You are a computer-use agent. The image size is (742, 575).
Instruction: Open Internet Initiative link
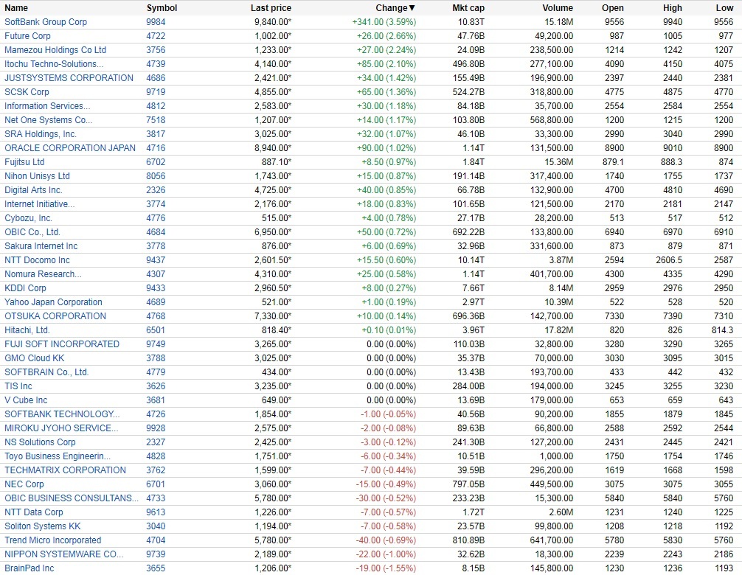coord(40,204)
